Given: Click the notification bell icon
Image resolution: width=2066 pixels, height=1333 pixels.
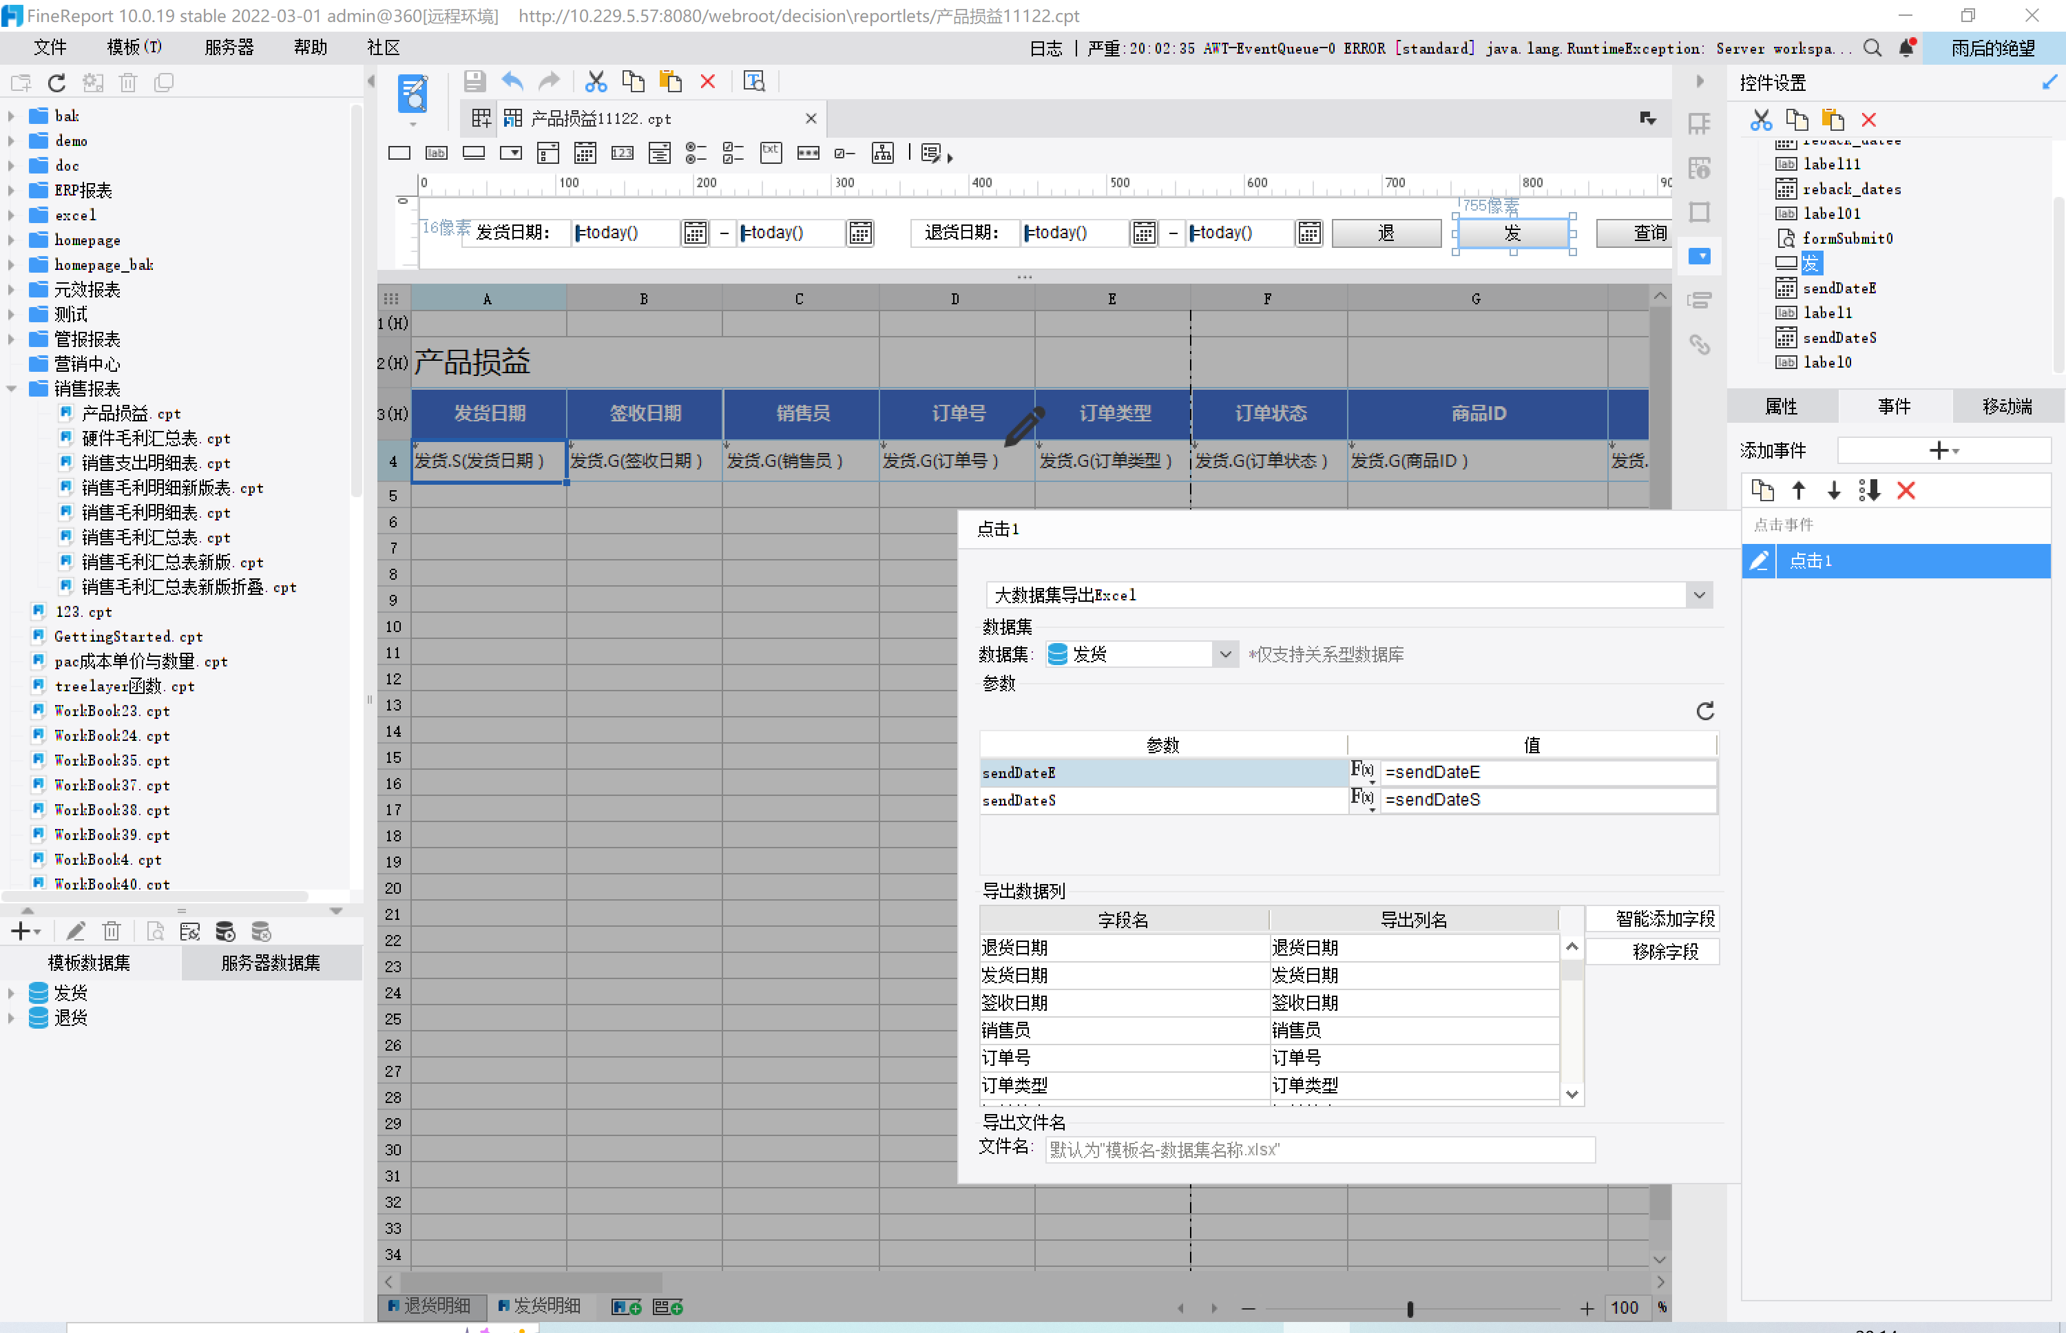Looking at the screenshot, I should [1905, 48].
